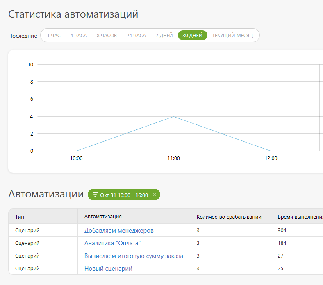The width and height of the screenshot is (323, 285).
Task: Open the Новый сценарий link
Action: click(108, 269)
